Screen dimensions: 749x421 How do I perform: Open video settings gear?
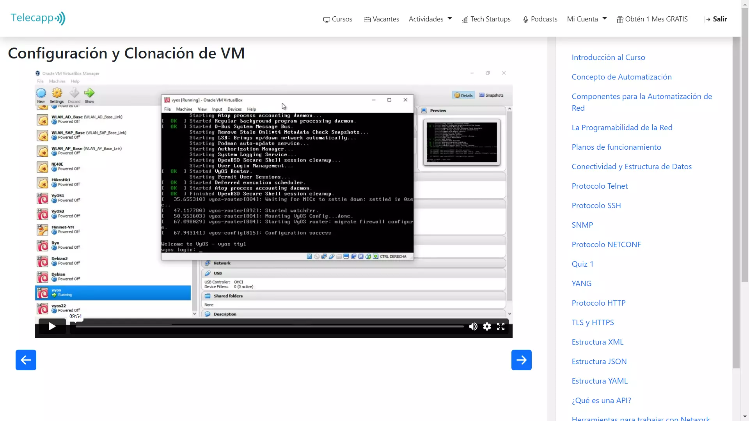click(x=487, y=327)
